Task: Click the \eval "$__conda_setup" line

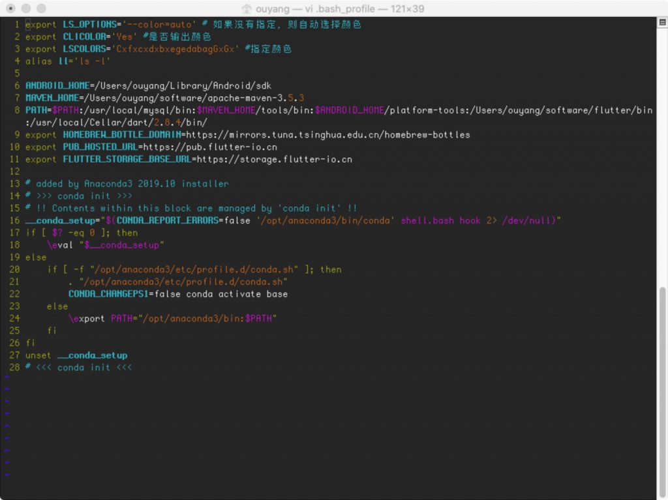Action: tap(106, 245)
